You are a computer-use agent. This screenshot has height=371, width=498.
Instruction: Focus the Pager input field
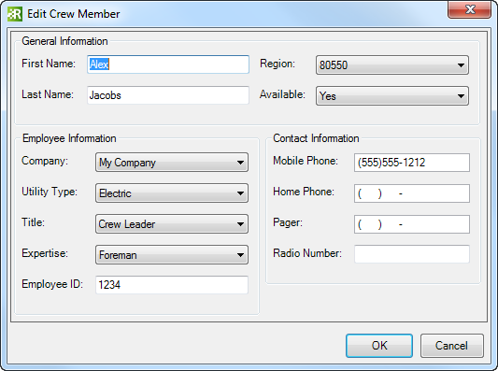point(412,224)
